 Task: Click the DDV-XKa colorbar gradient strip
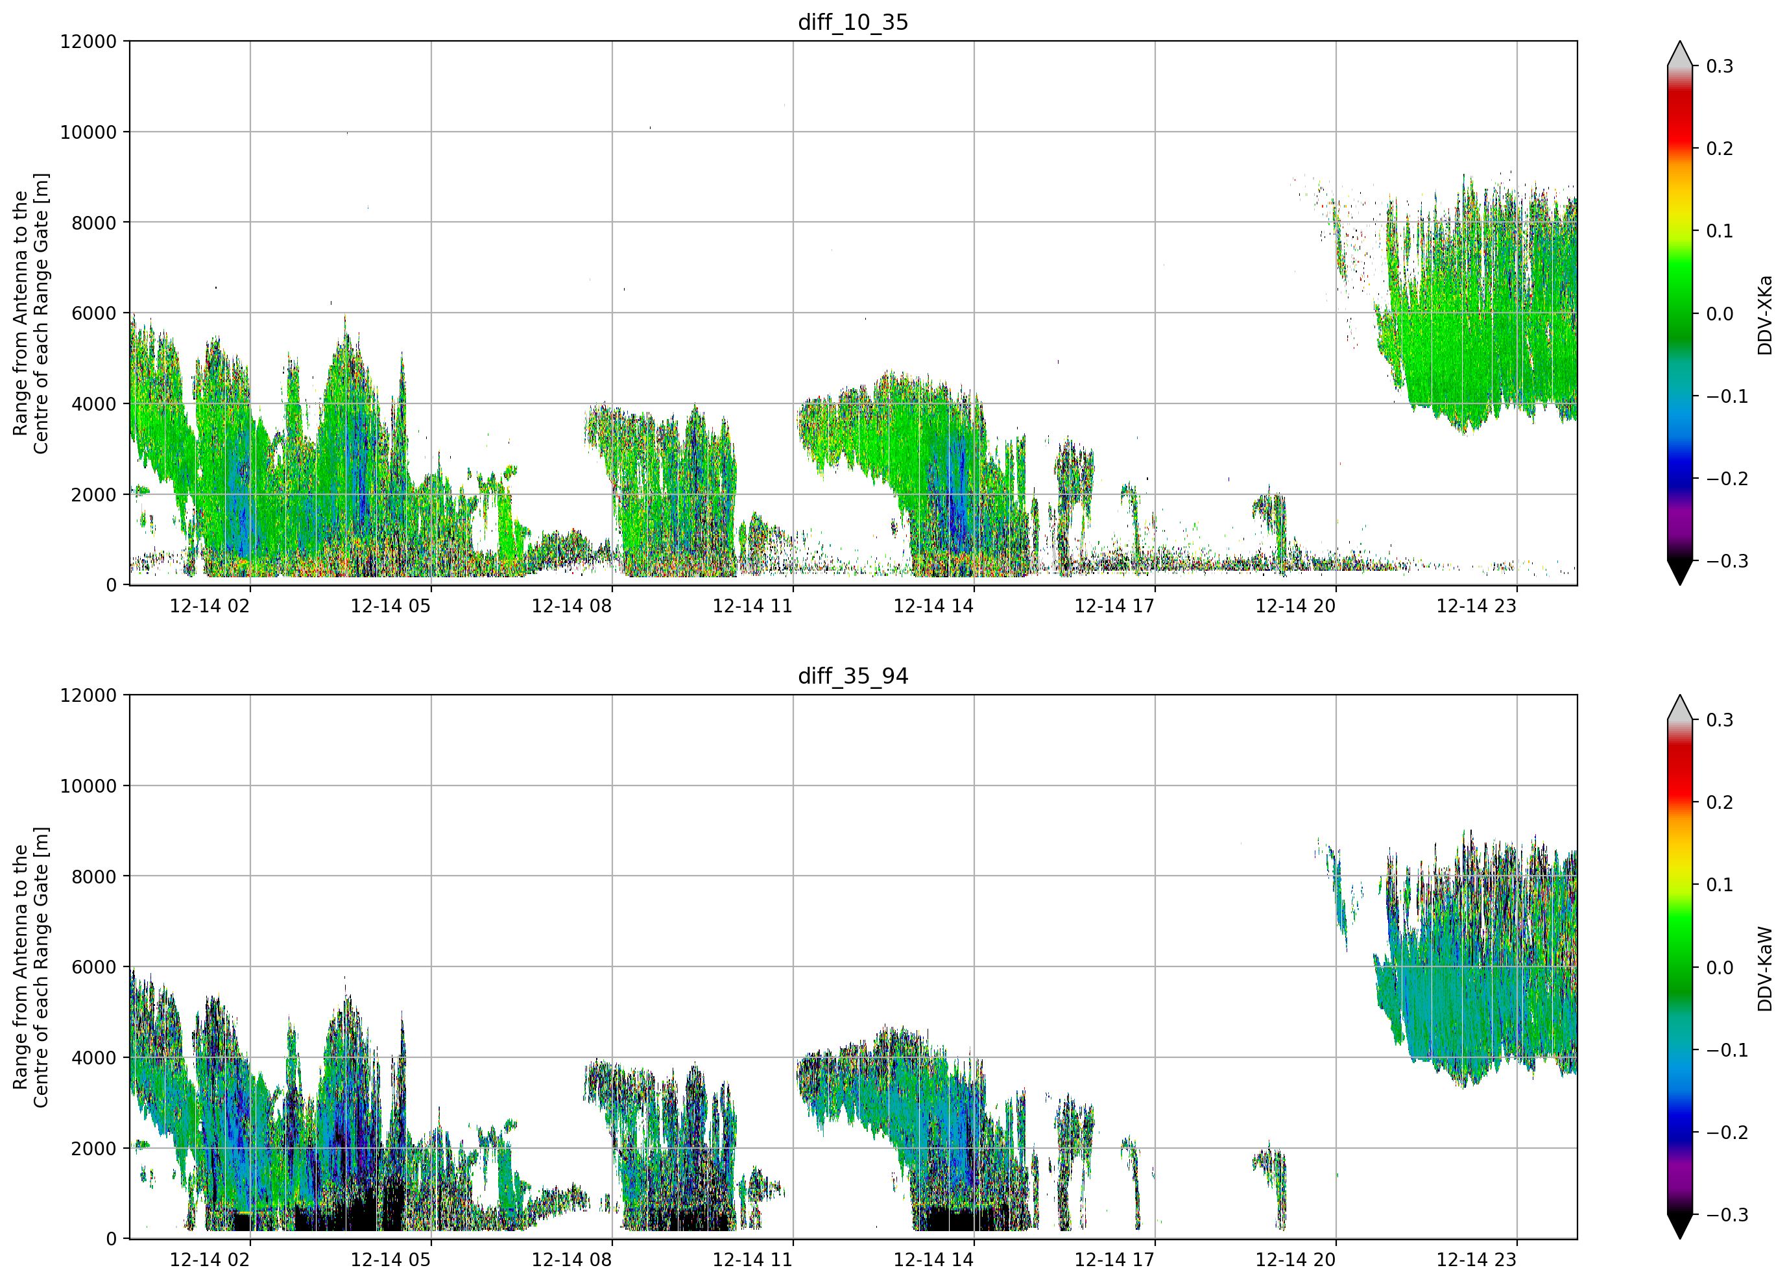(x=1680, y=313)
